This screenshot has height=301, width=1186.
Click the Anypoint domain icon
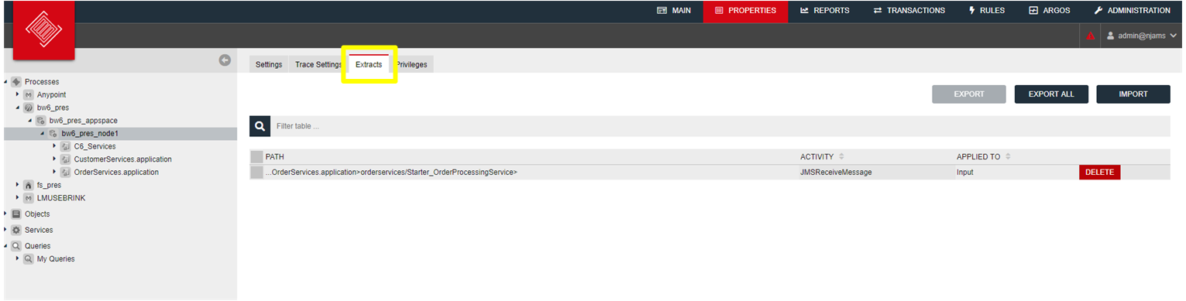[x=29, y=94]
